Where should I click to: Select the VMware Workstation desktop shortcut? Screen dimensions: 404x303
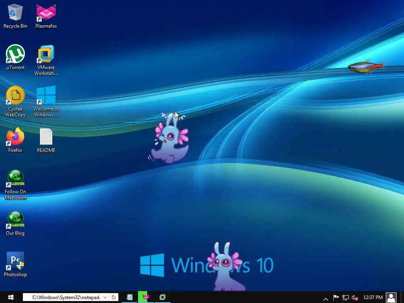(x=46, y=60)
